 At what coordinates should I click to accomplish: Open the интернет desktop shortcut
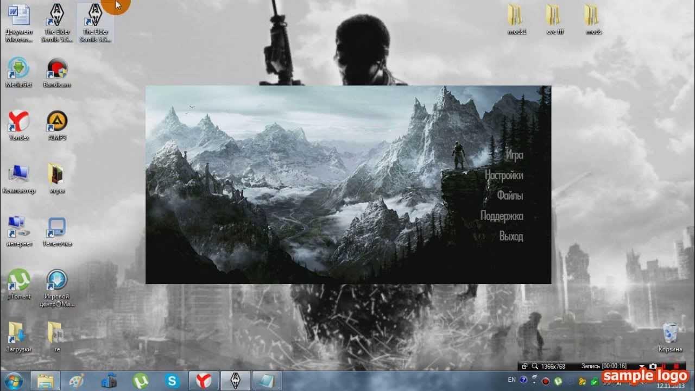tap(19, 231)
